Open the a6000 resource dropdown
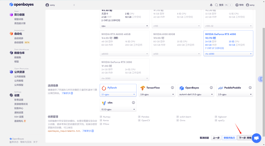The height and width of the screenshot is (146, 265). pyautogui.click(x=125, y=54)
